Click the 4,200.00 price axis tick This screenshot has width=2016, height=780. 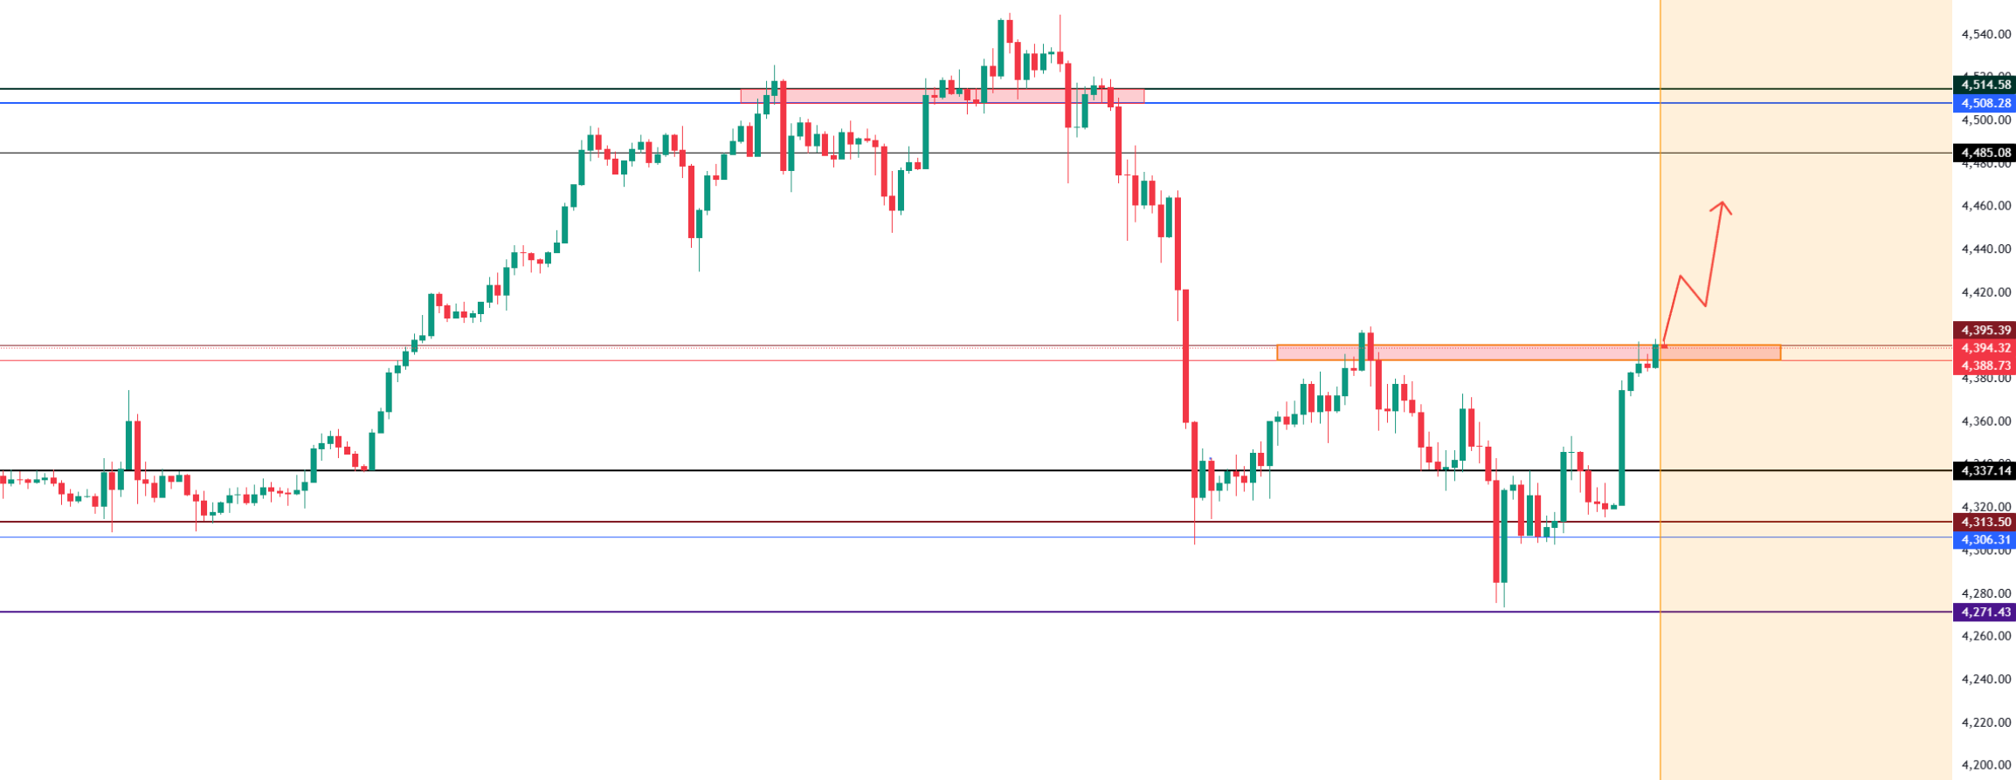[x=1985, y=765]
